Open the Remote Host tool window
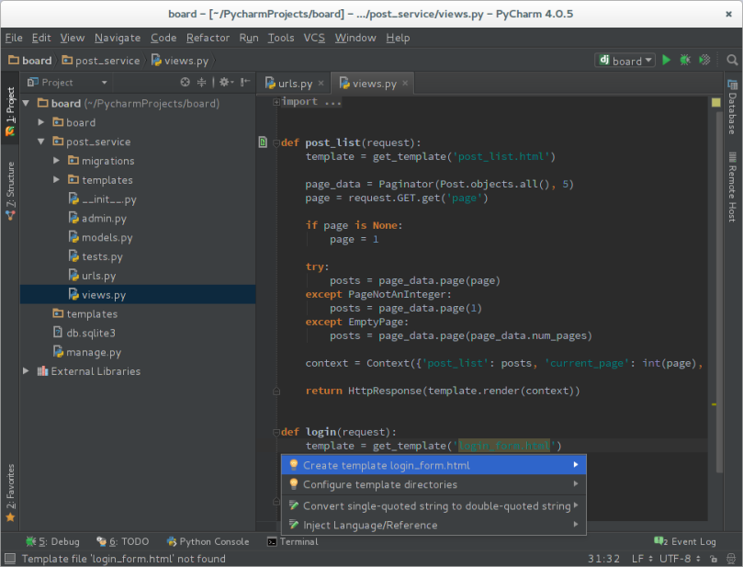Screen dimensions: 743x567 point(733,187)
